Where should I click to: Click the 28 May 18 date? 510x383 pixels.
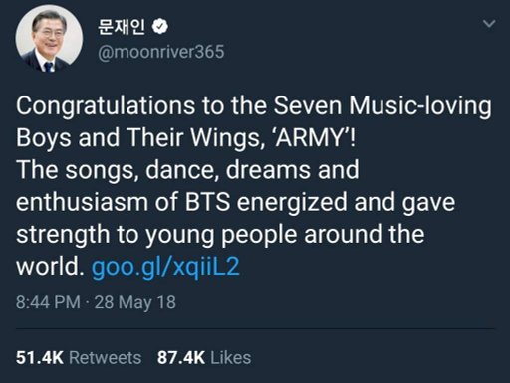tap(135, 302)
